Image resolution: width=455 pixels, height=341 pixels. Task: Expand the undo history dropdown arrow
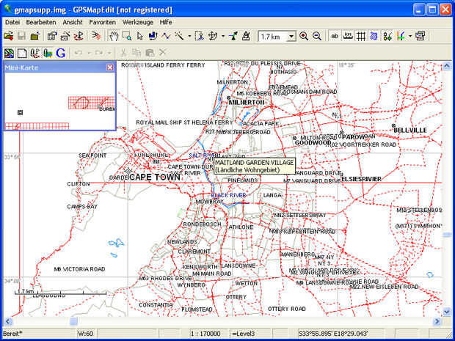[x=89, y=53]
